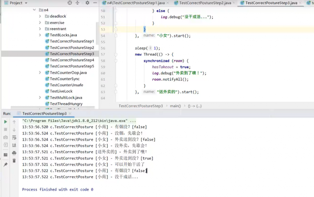
Task: Click main() in the editor breadcrumb
Action: point(175,106)
